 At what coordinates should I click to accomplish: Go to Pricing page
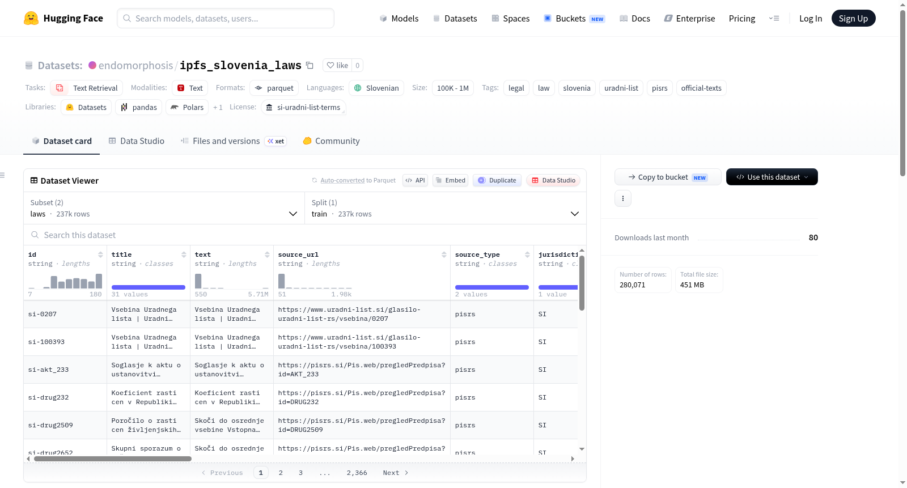point(742,18)
